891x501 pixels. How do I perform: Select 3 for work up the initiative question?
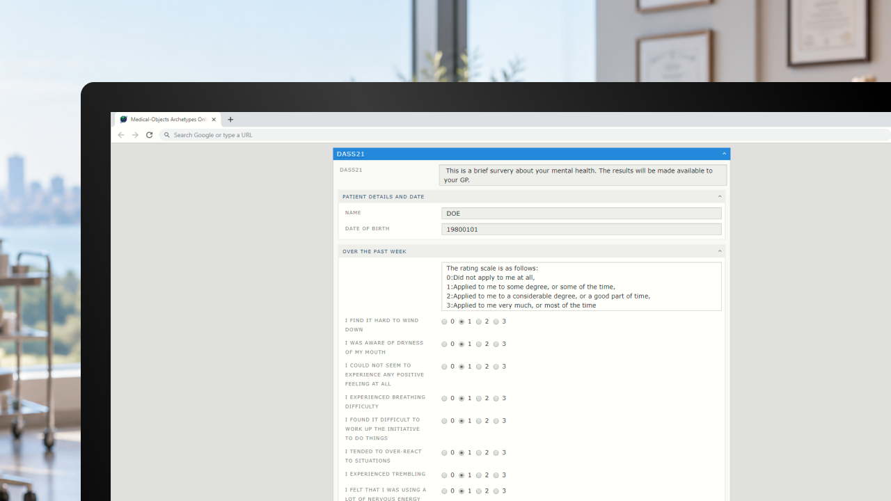(x=496, y=421)
